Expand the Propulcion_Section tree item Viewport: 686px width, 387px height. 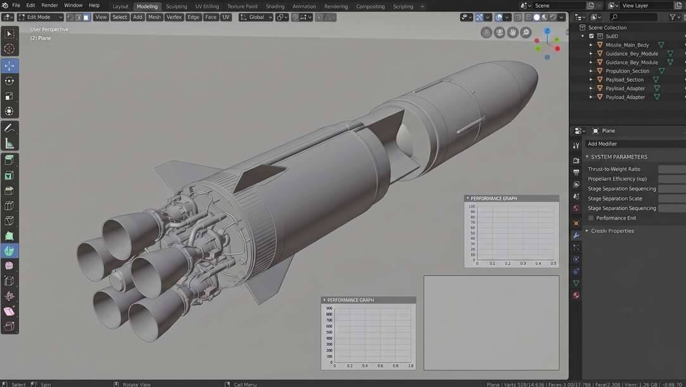click(591, 71)
